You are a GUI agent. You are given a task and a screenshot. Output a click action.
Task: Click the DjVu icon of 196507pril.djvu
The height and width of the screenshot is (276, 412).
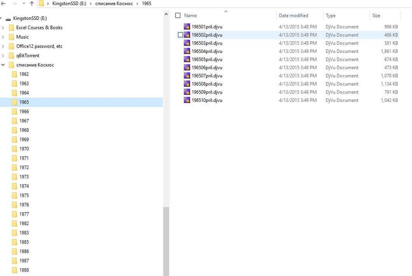(x=187, y=75)
